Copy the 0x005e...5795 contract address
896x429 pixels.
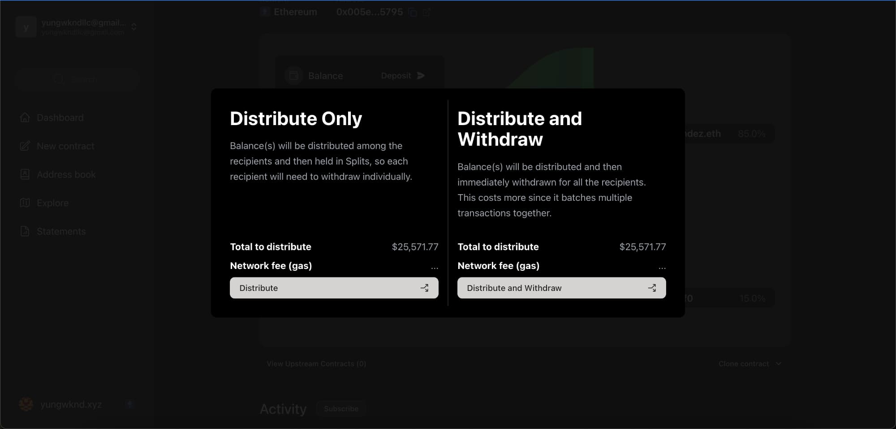point(413,13)
